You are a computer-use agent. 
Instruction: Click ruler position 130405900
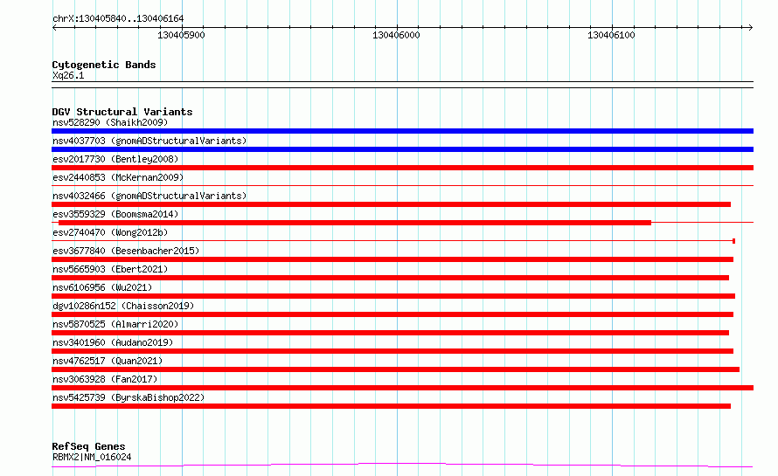181,35
